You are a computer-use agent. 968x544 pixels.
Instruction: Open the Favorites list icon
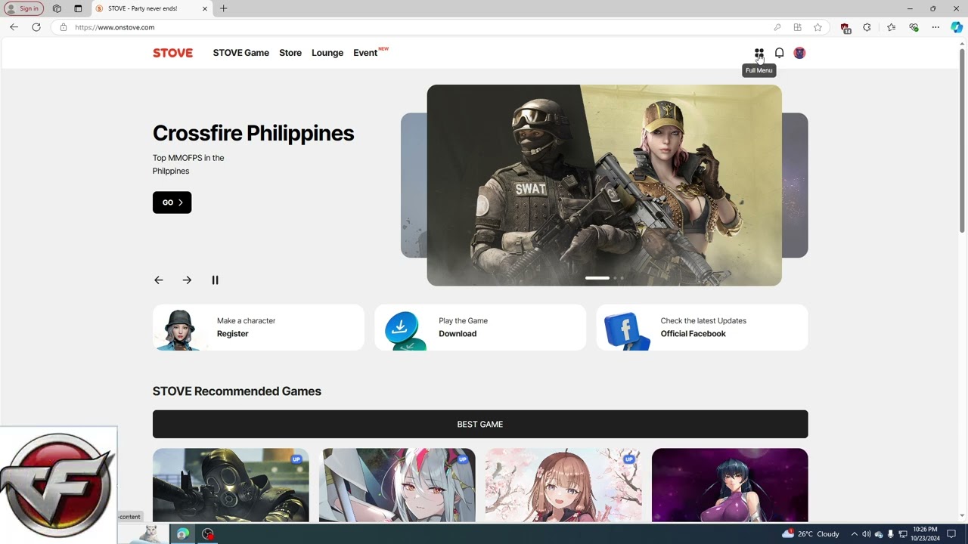[891, 27]
